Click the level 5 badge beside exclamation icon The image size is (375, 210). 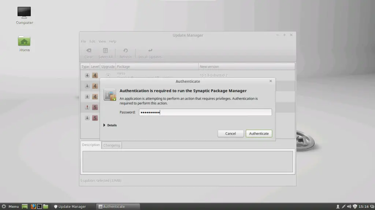click(x=95, y=107)
